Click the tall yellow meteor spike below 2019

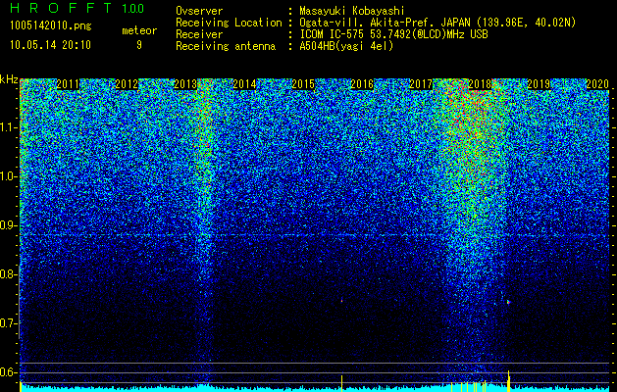coord(509,381)
